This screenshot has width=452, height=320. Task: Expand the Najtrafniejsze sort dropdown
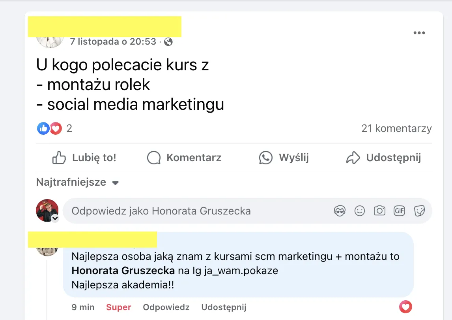78,182
